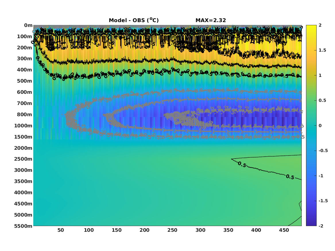
Task: Click the x-axis tick label '50'
Action: [61, 230]
